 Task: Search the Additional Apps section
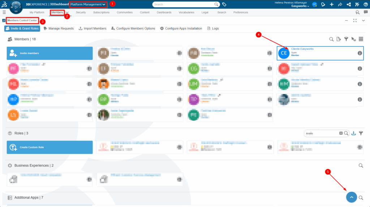361,198
